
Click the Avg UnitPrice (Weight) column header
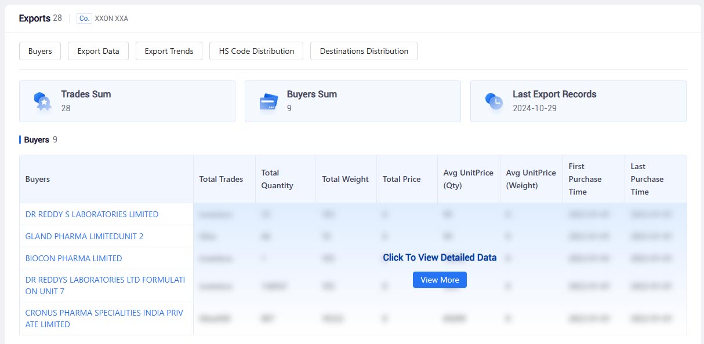click(531, 179)
